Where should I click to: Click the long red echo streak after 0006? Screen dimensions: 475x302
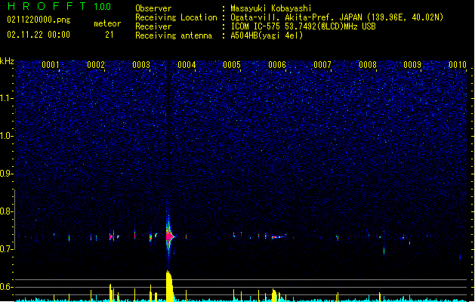click(x=278, y=237)
